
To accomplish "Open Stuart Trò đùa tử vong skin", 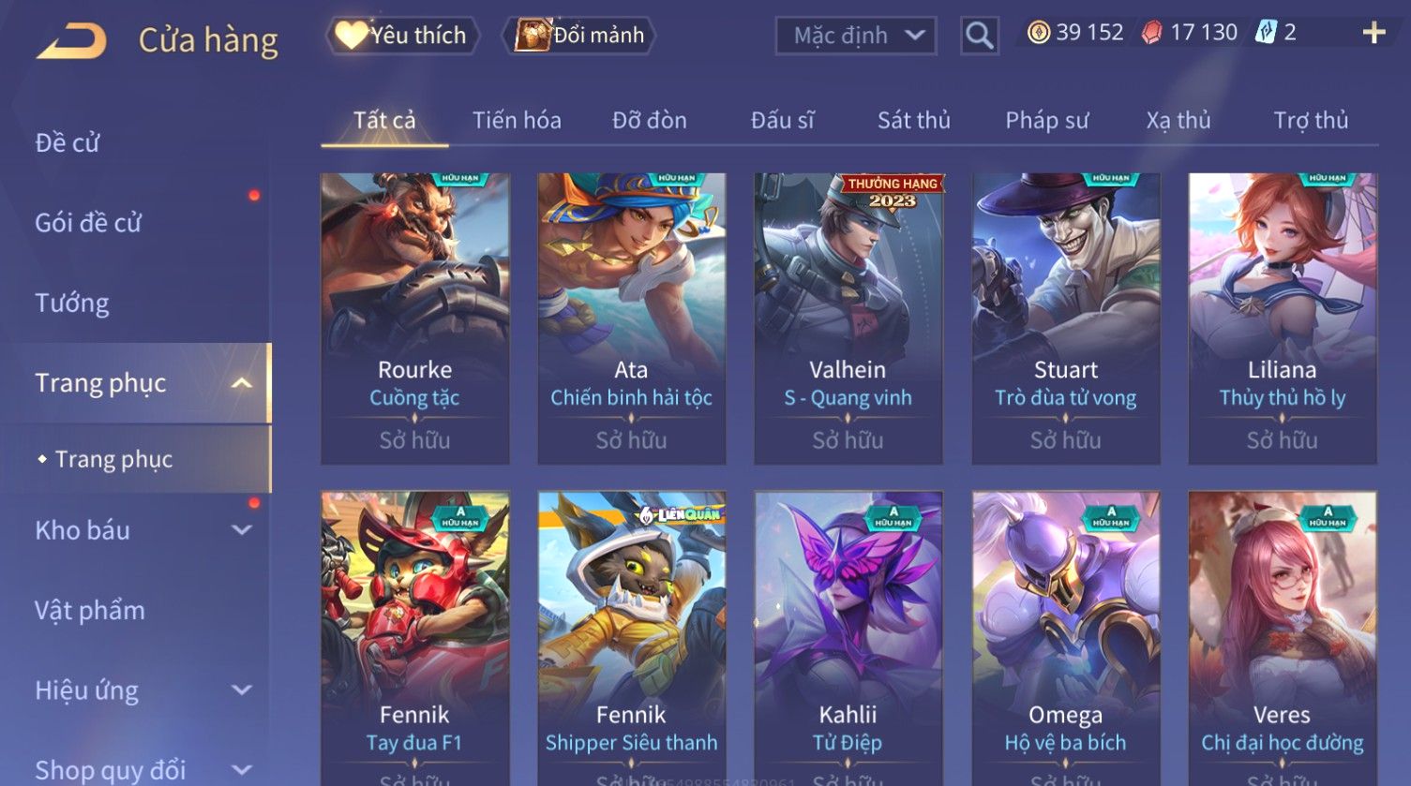I will point(1065,319).
